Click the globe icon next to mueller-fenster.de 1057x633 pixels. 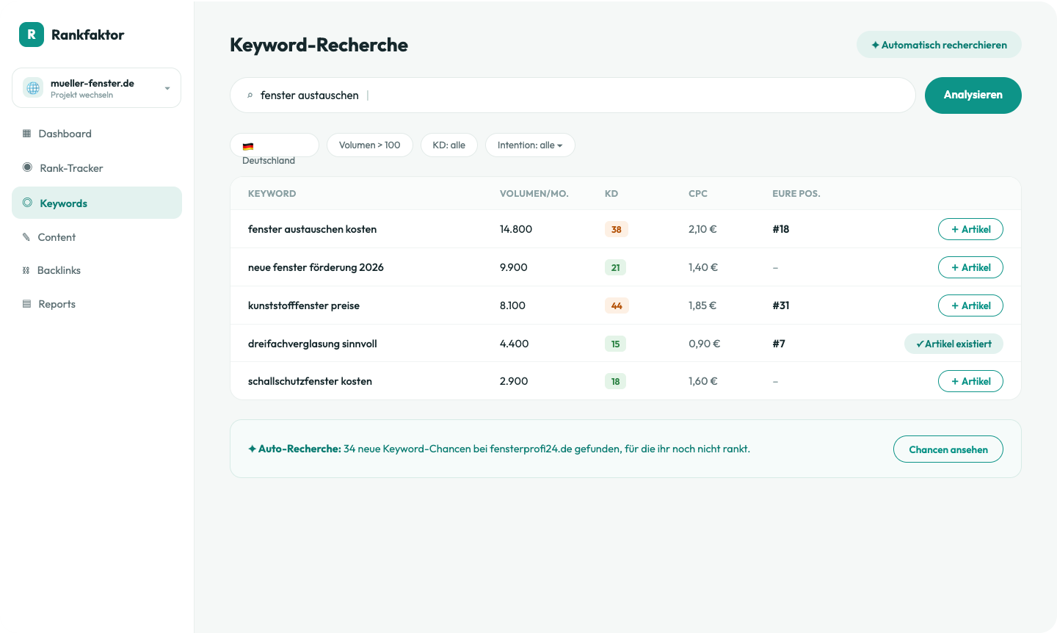click(33, 88)
